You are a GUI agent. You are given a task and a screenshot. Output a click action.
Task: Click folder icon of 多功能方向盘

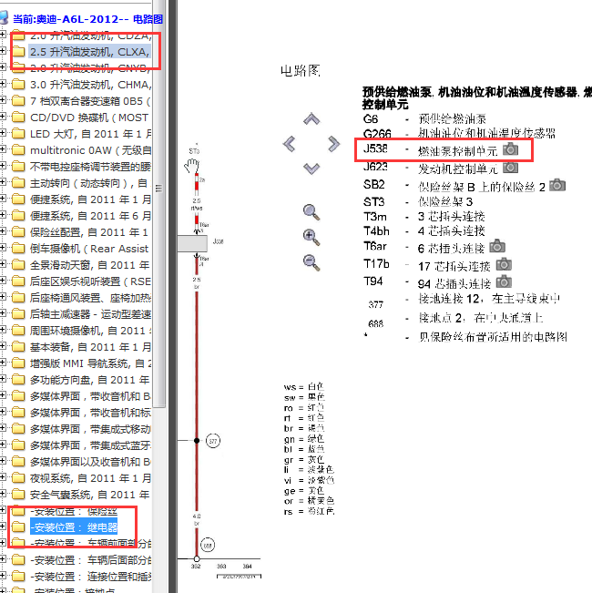click(x=18, y=380)
